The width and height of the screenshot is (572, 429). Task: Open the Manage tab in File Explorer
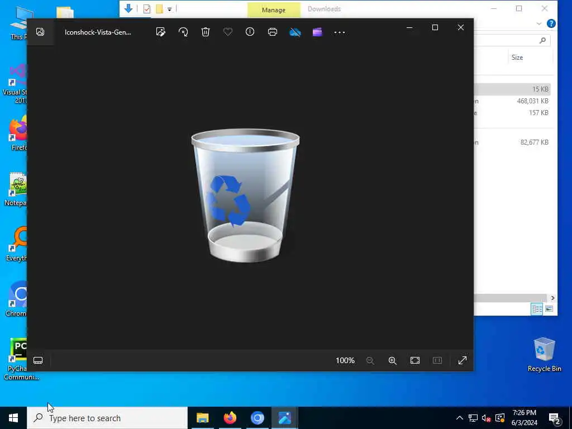[274, 10]
